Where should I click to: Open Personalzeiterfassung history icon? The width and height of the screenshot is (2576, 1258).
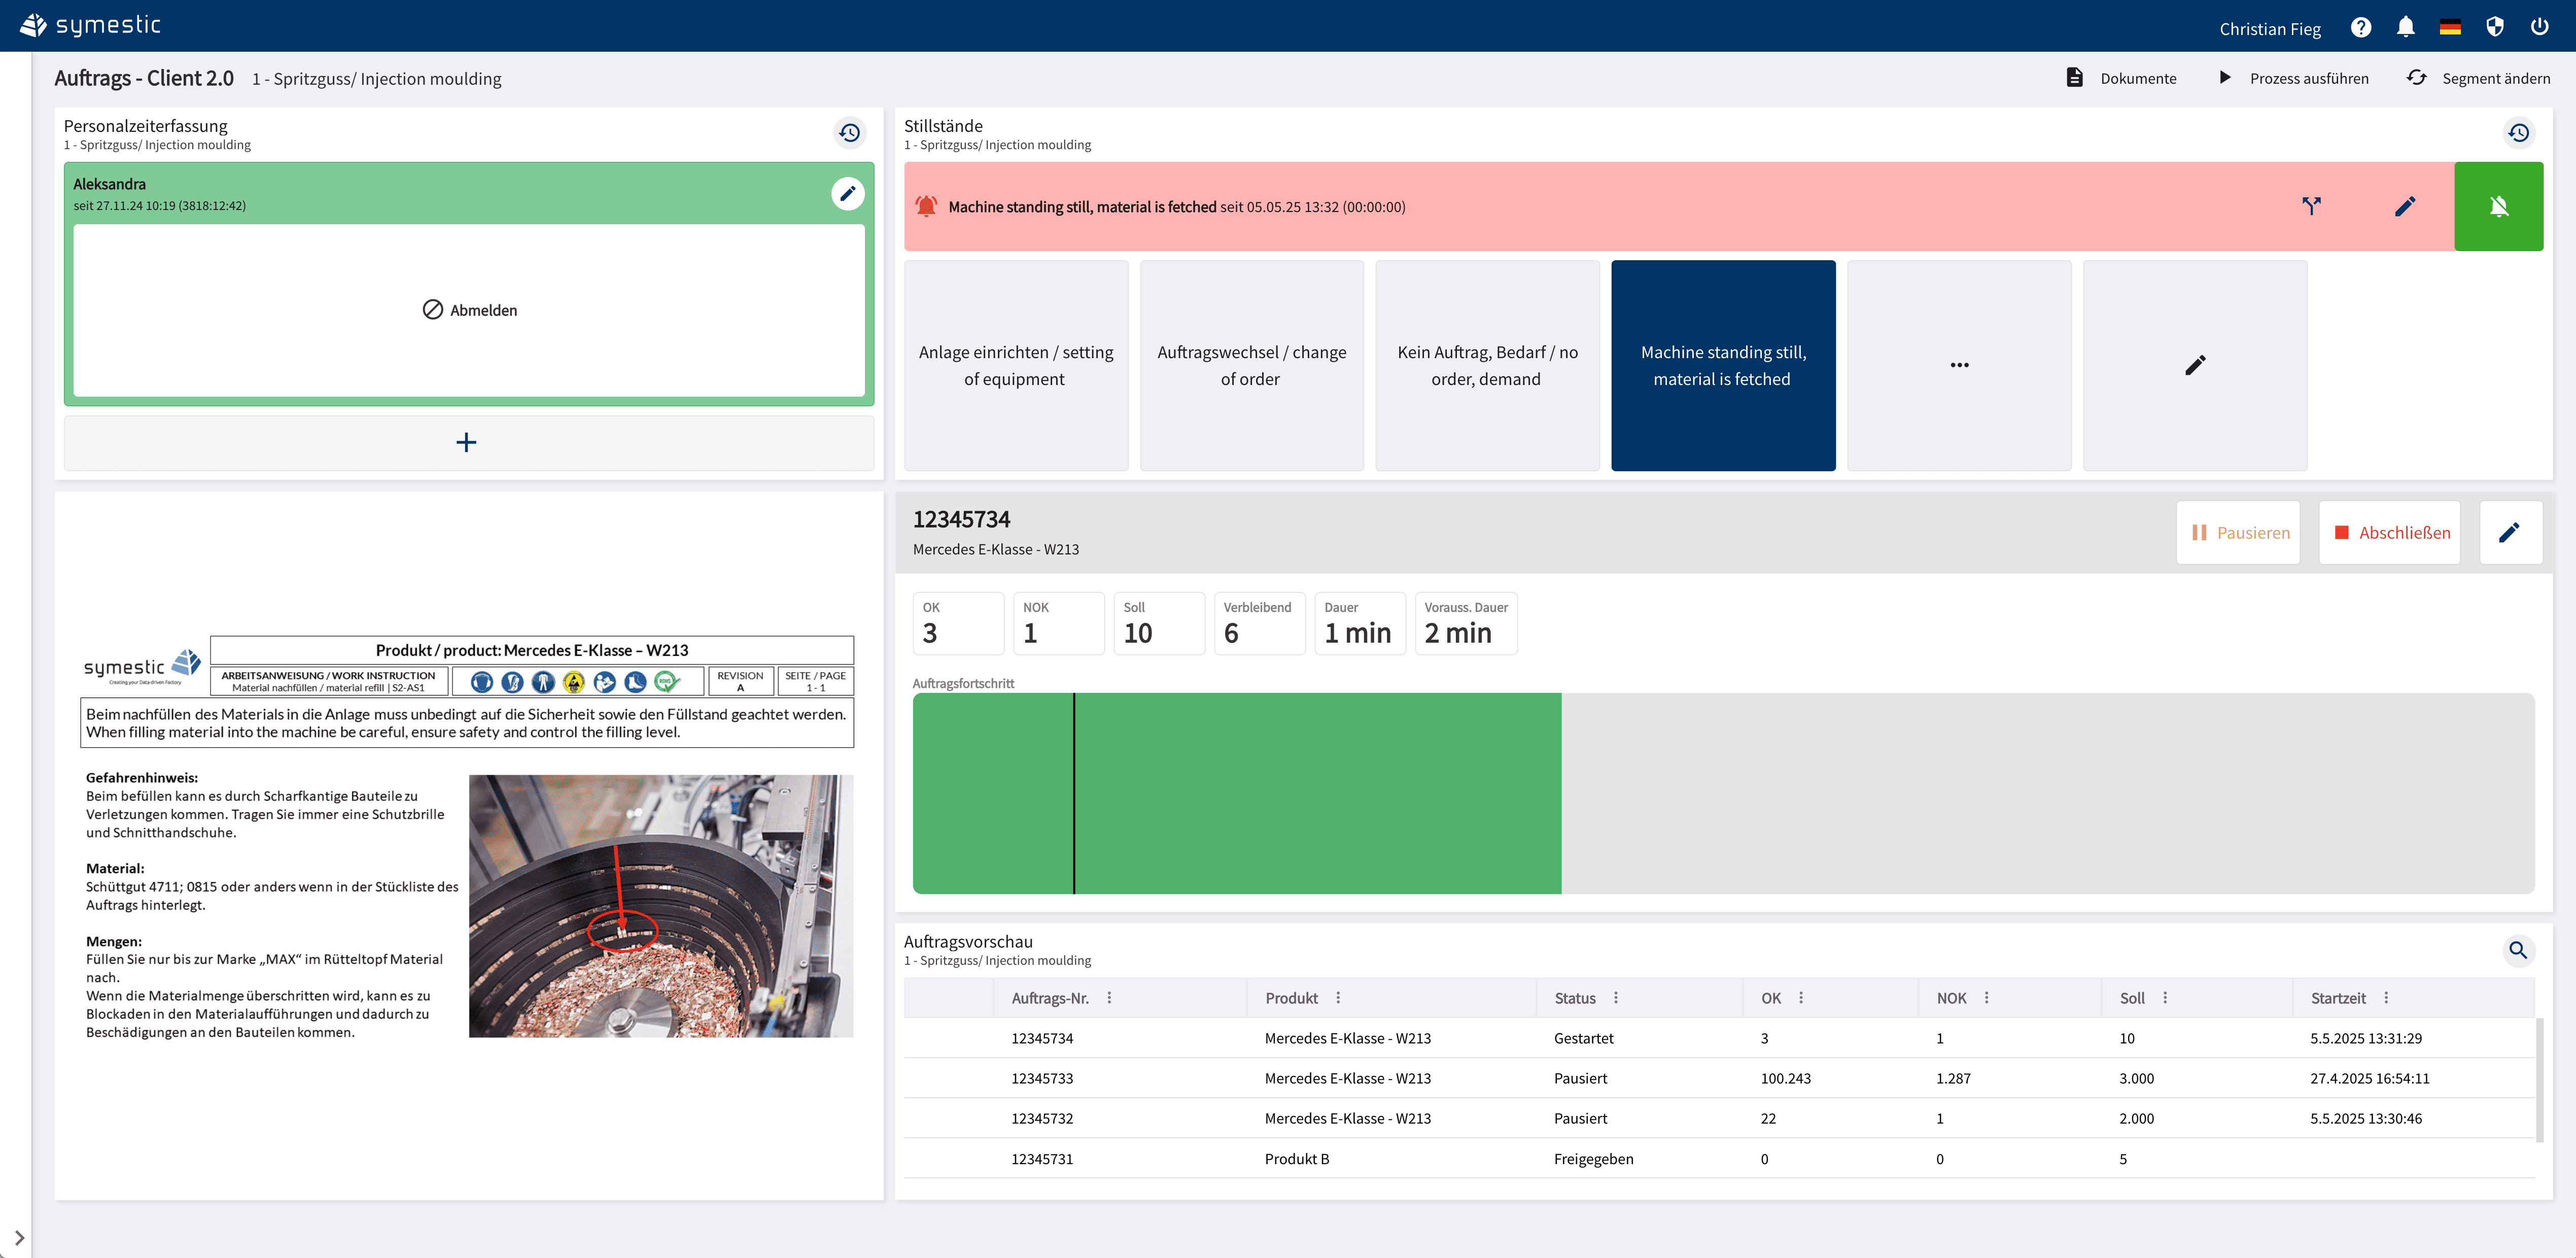point(849,133)
